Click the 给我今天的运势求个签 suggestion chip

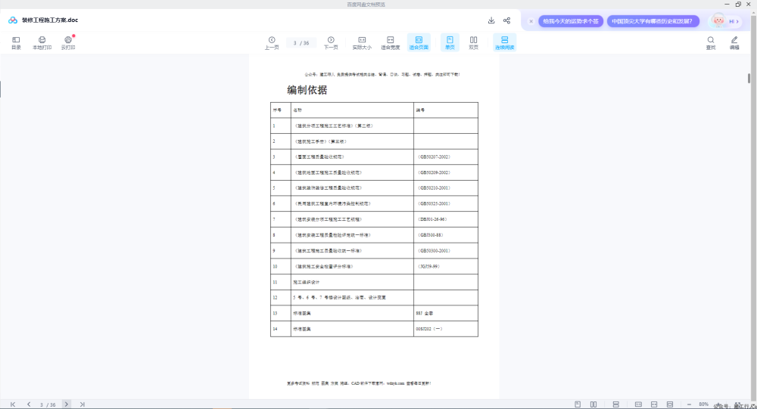pos(571,21)
